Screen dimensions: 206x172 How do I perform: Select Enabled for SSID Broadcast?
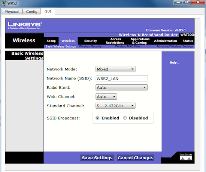click(97, 118)
